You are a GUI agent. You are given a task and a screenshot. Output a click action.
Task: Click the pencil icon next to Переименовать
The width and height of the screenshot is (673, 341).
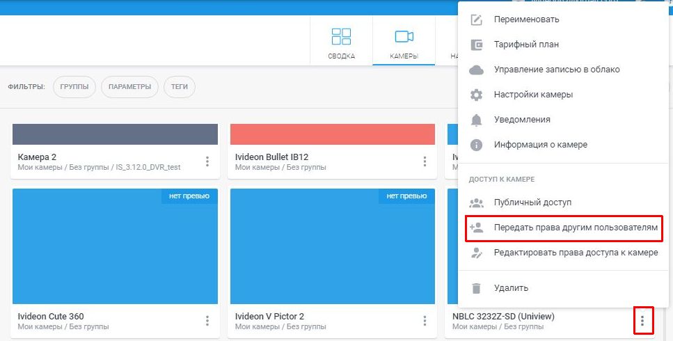point(477,19)
